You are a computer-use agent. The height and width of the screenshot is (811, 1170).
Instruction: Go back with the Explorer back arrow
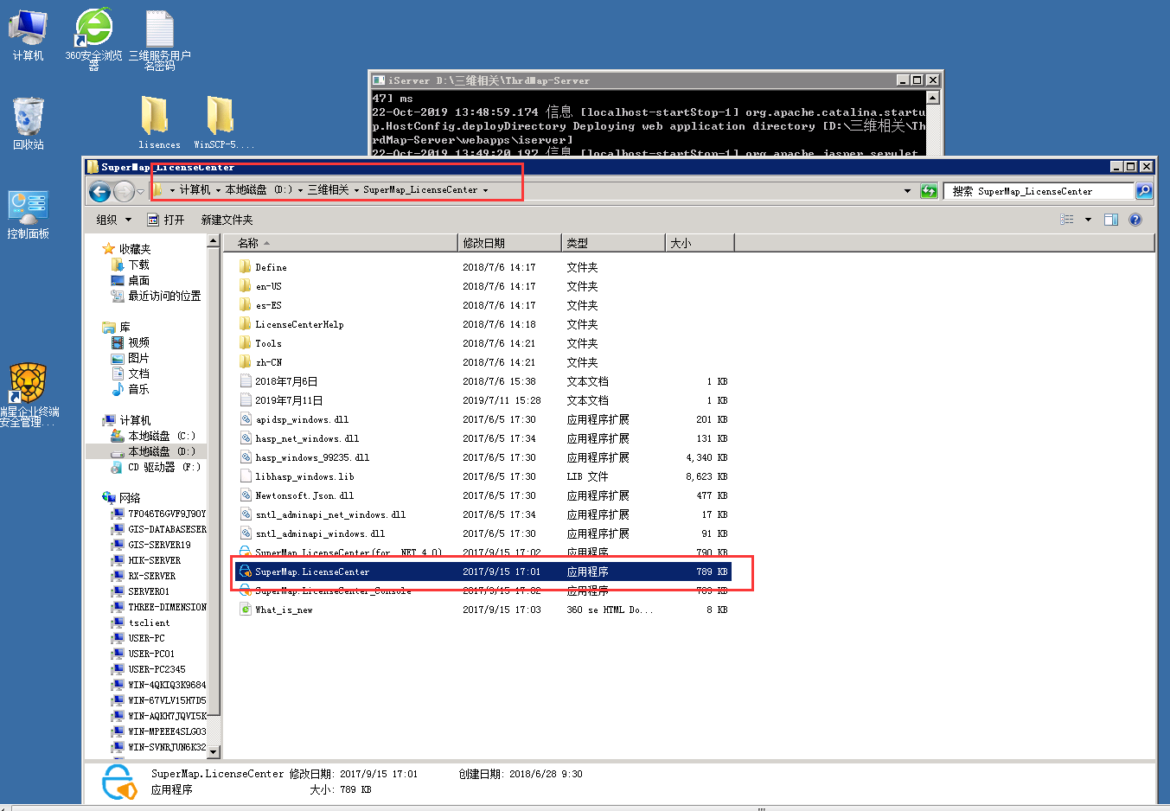100,191
